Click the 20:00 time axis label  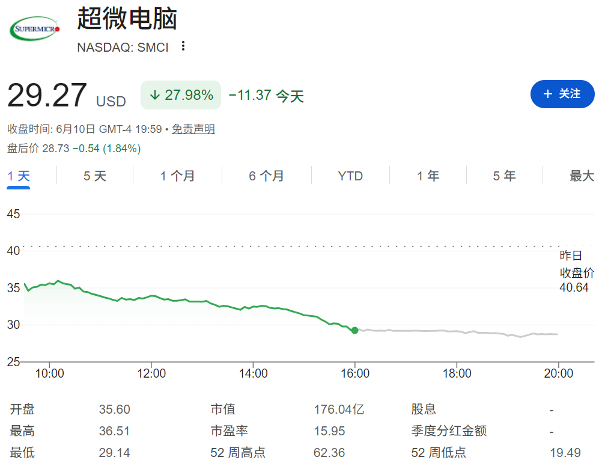click(558, 373)
